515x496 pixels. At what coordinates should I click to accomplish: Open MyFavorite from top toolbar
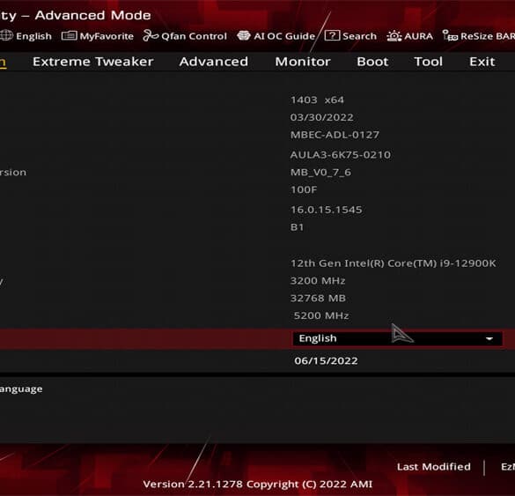(x=107, y=36)
